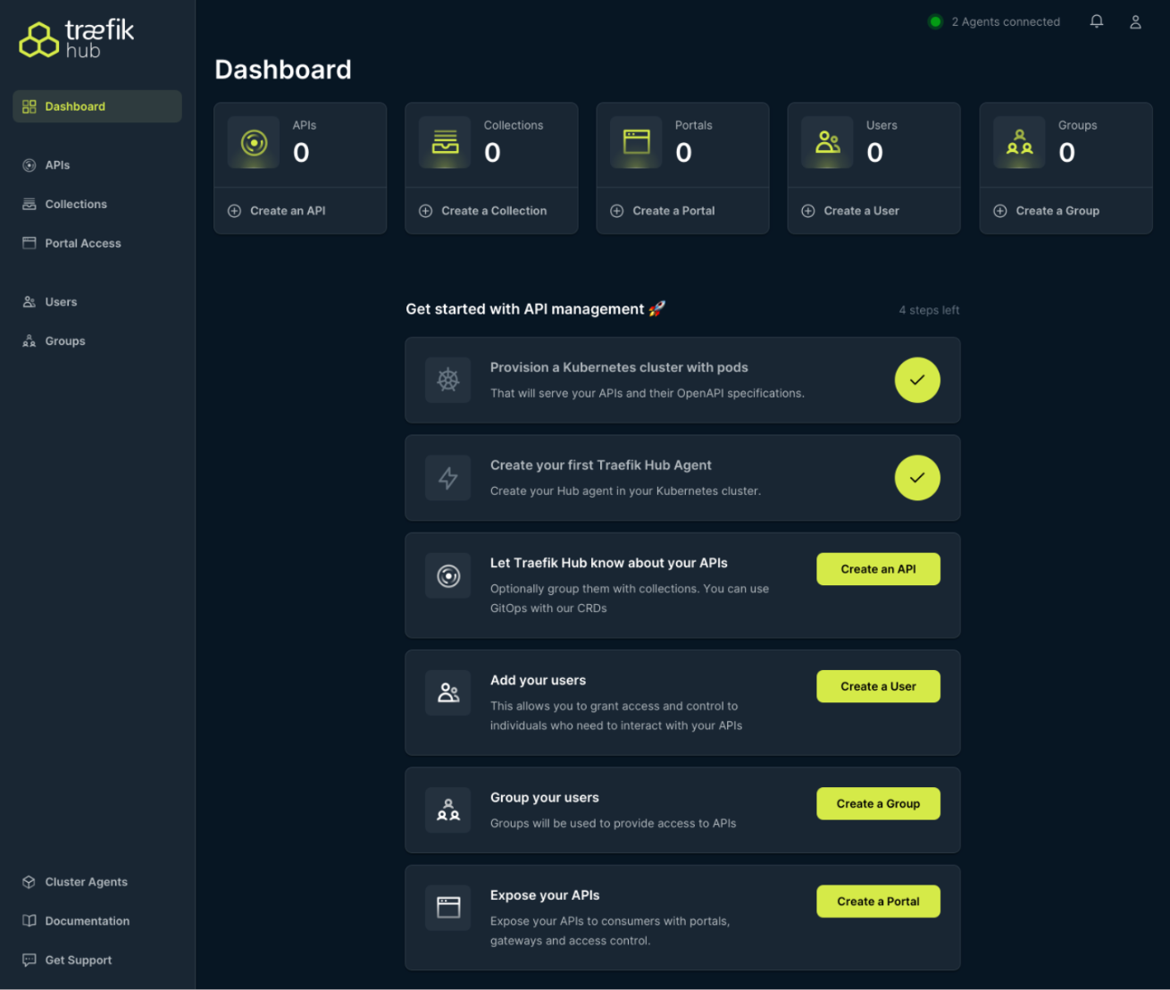1170x990 pixels.
Task: Click the Portals count value 0
Action: [x=683, y=153]
